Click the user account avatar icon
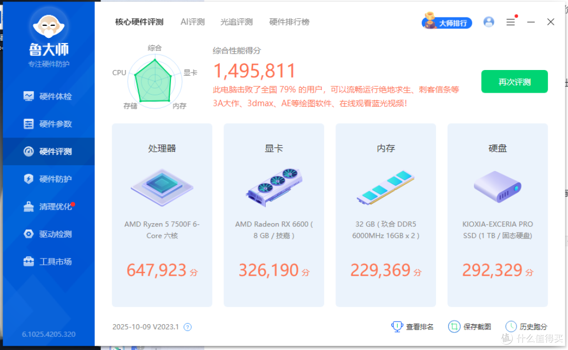568x350 pixels. [x=489, y=22]
